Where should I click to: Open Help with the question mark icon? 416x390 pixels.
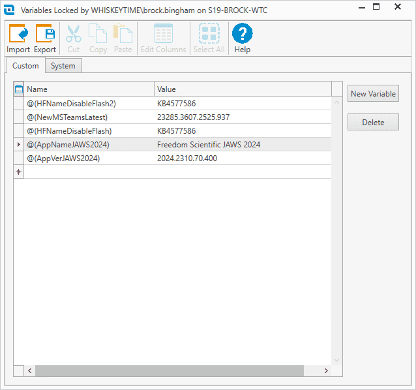[242, 33]
